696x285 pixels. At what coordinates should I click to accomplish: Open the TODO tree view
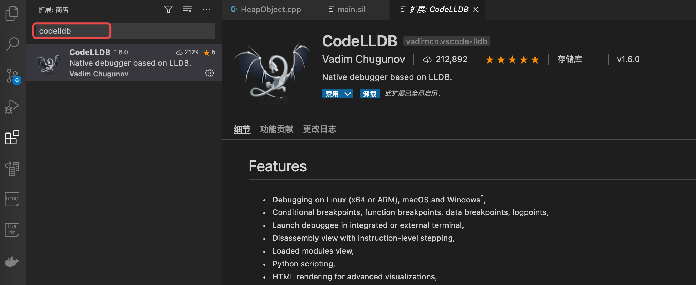coord(12,199)
